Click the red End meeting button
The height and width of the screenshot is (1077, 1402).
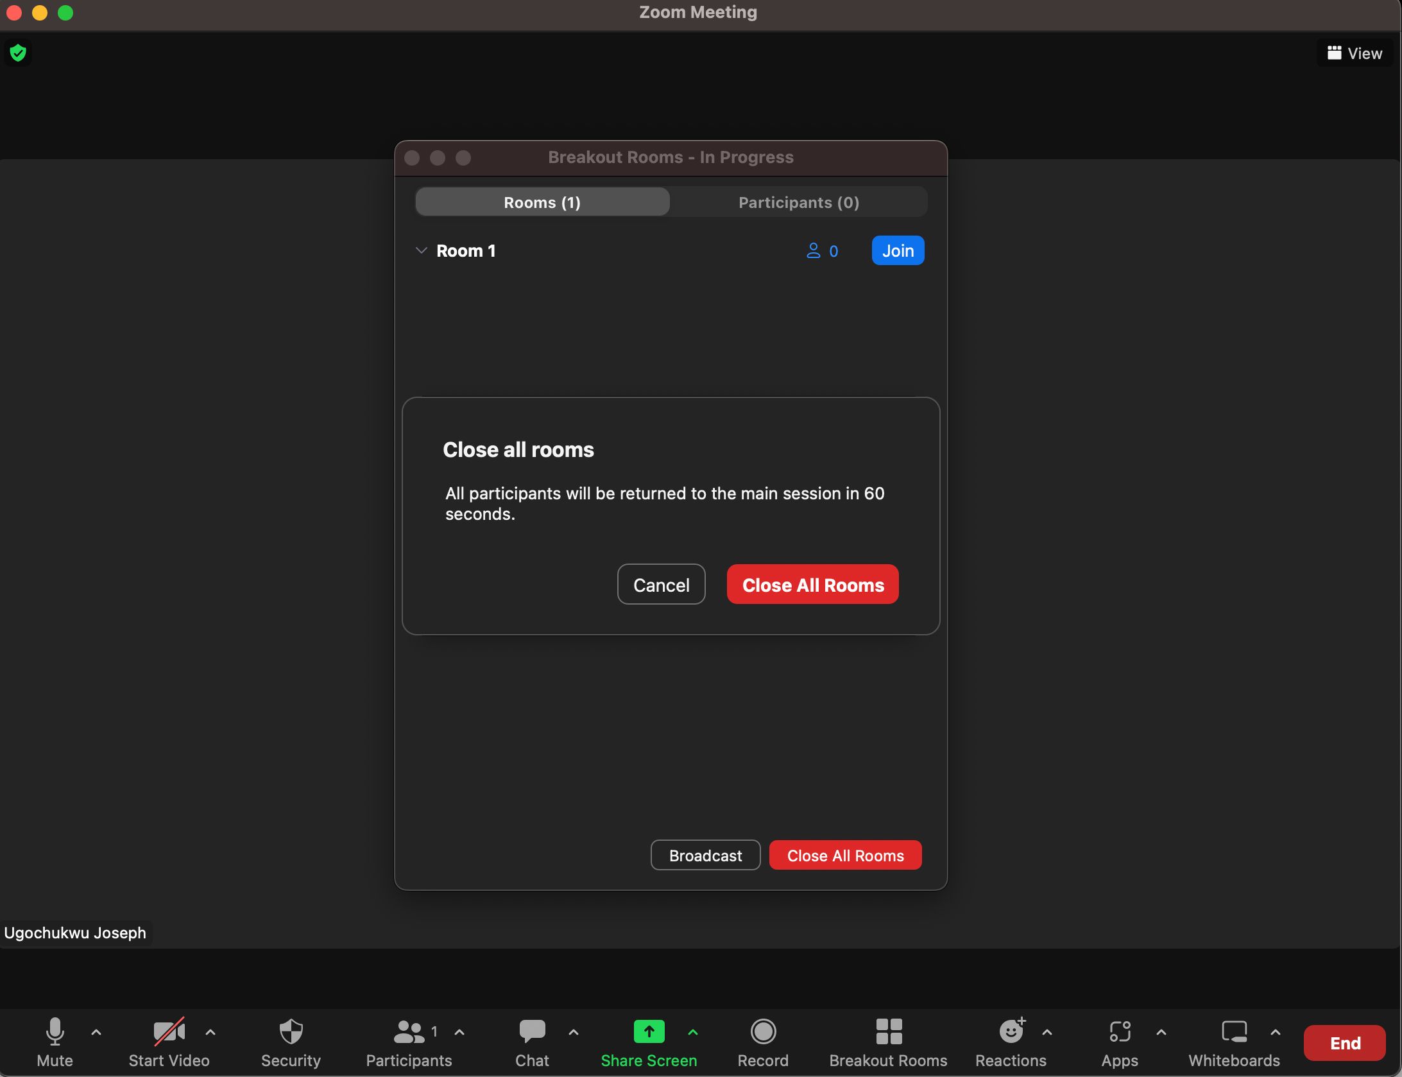coord(1345,1043)
